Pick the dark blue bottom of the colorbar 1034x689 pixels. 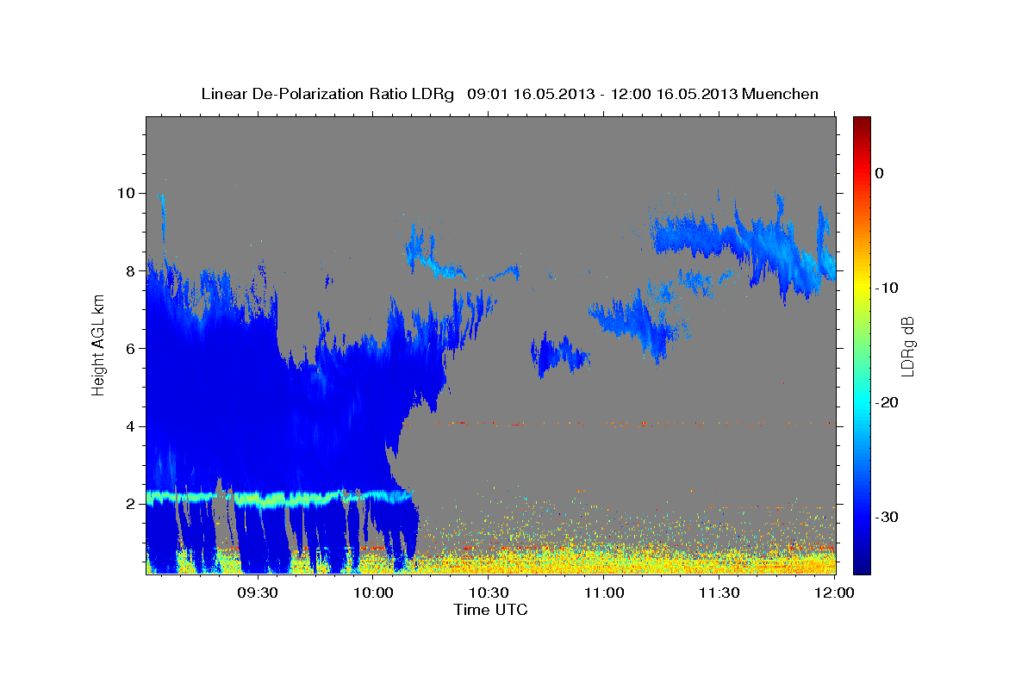(862, 564)
